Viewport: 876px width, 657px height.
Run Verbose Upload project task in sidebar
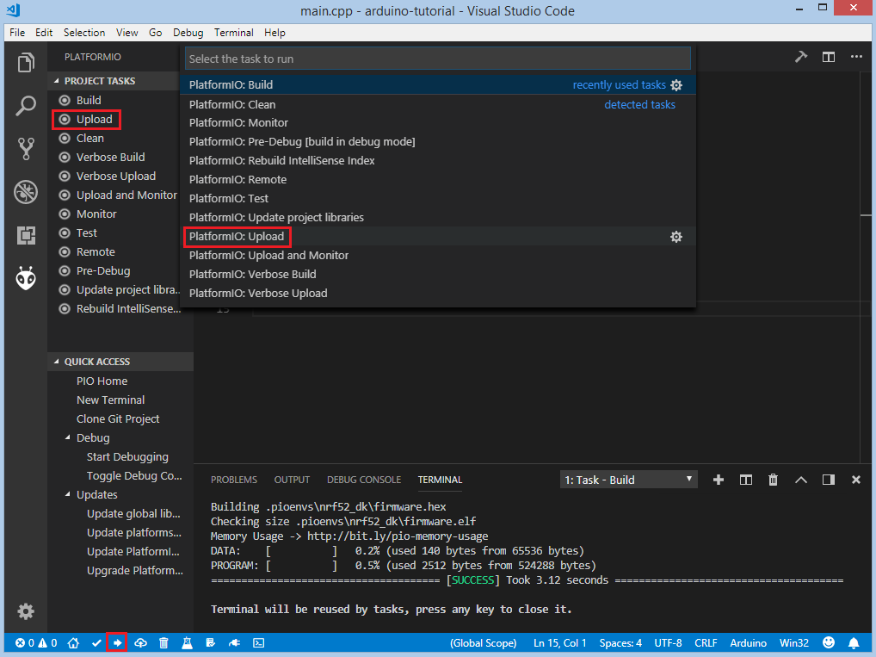(115, 177)
